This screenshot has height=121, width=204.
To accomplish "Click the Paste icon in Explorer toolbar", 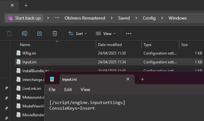I will click(9, 33).
